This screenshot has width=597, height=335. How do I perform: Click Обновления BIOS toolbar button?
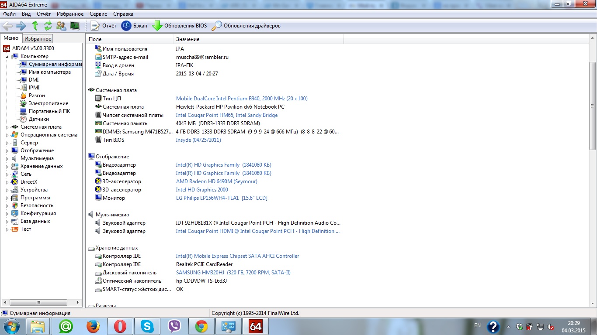tap(180, 26)
